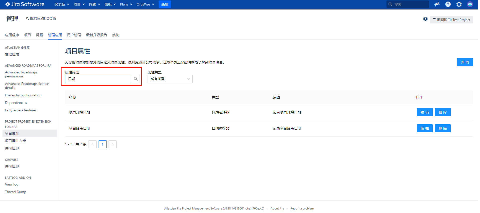Screen dimensions: 480x213
Task: Switch to the 系统 tab
Action: 116,35
